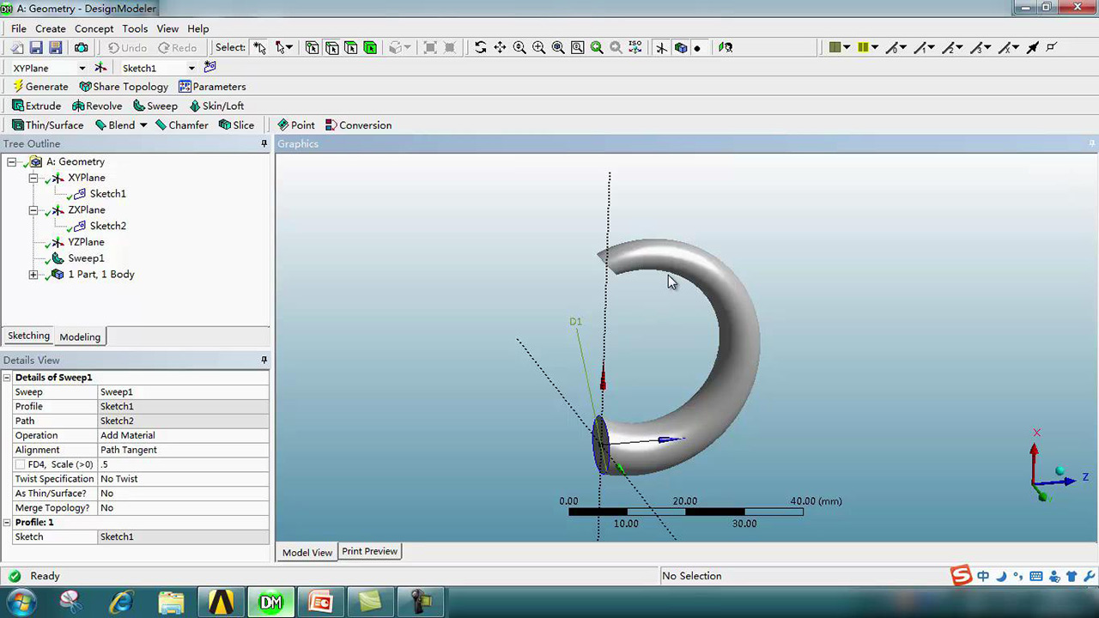Click the Sogou input method icon

961,576
